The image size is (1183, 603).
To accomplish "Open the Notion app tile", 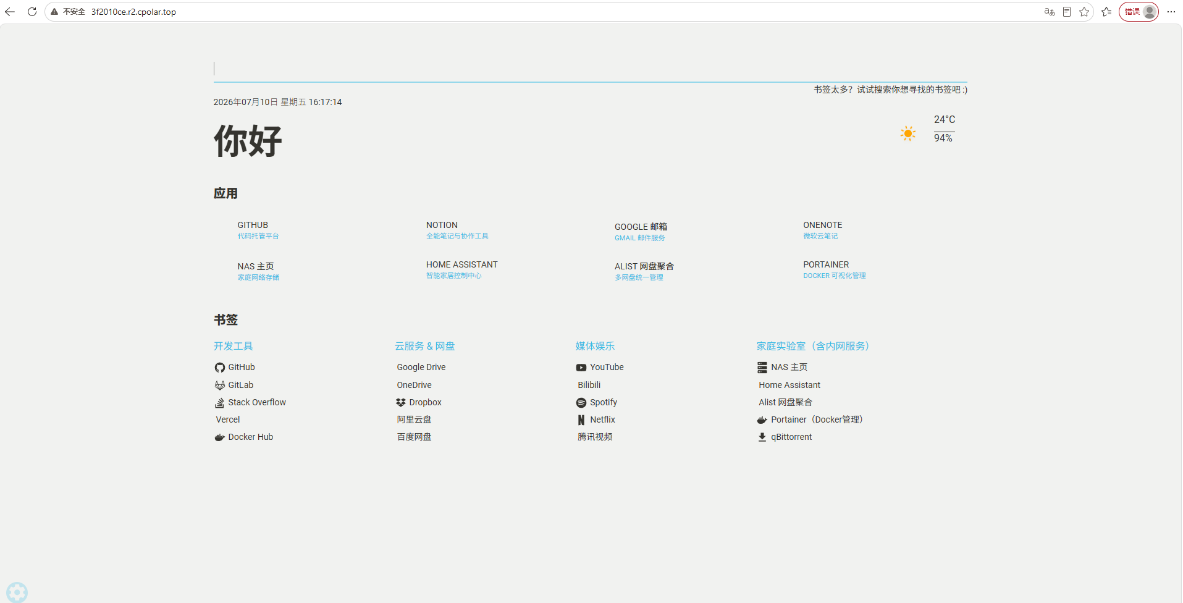I will (x=457, y=230).
